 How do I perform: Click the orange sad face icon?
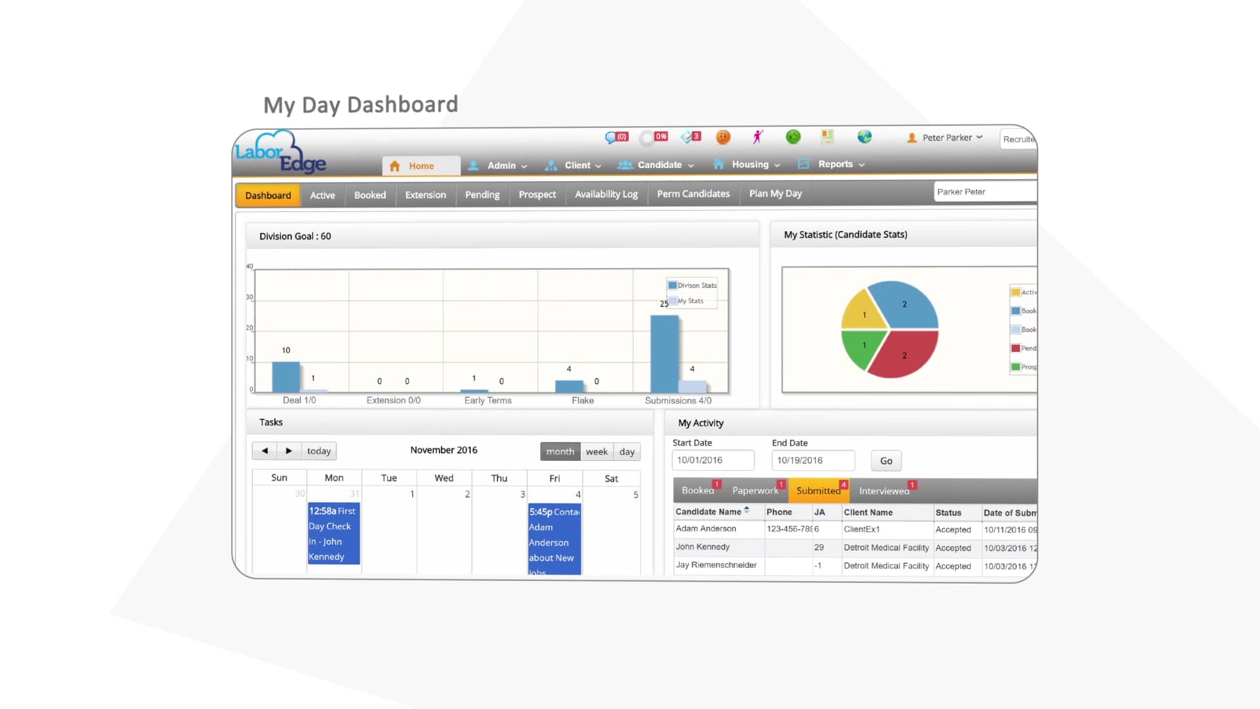(x=723, y=137)
